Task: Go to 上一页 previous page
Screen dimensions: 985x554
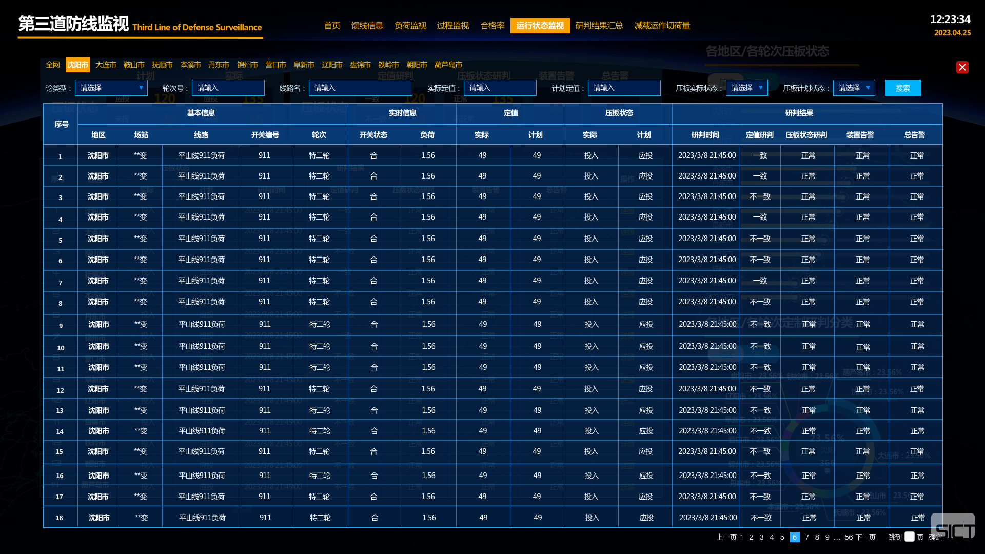Action: click(x=726, y=537)
